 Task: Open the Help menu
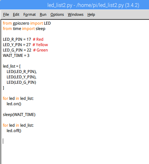91,15
